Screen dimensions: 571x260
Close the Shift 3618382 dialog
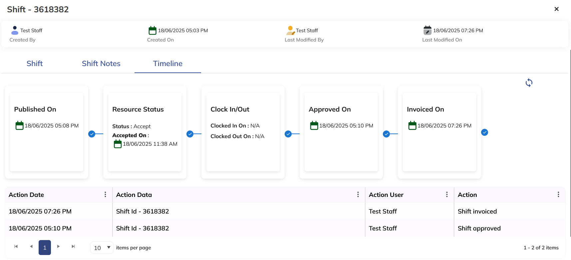556,9
